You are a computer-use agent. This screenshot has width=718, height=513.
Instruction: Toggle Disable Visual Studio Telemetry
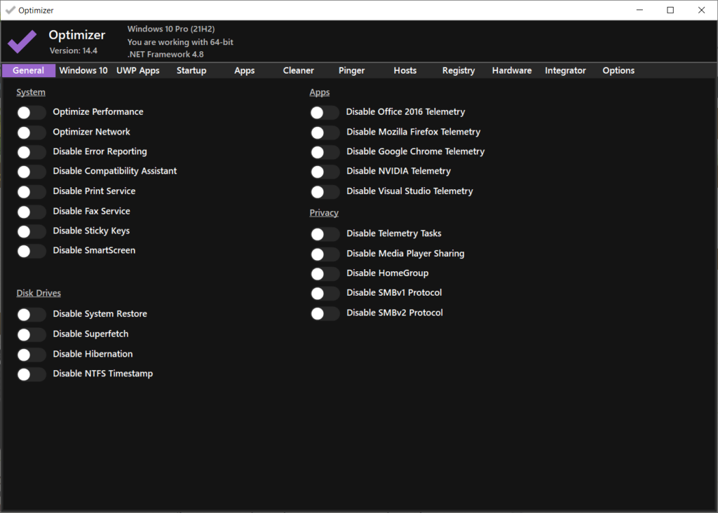pos(325,192)
